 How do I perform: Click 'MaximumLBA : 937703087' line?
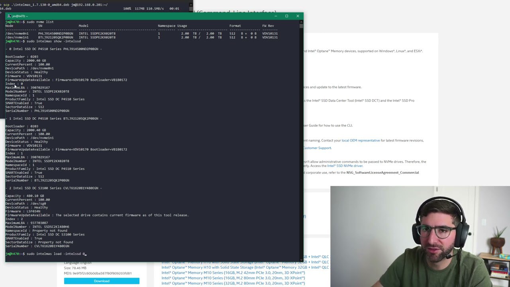tap(26, 223)
